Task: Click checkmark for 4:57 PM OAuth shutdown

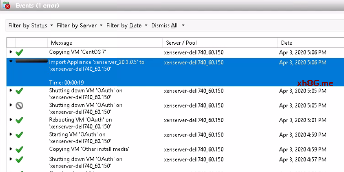Action: 19,160
